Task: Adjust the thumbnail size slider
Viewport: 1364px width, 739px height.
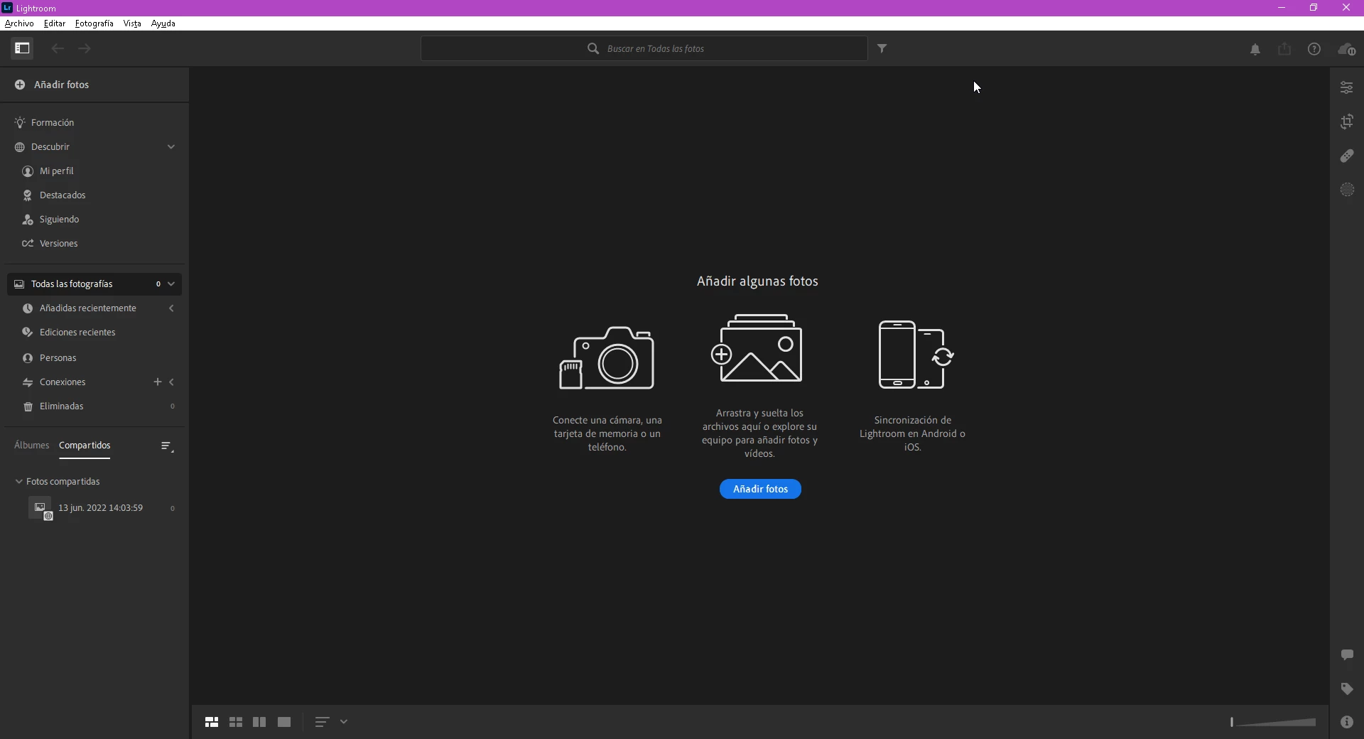Action: coord(1273,722)
